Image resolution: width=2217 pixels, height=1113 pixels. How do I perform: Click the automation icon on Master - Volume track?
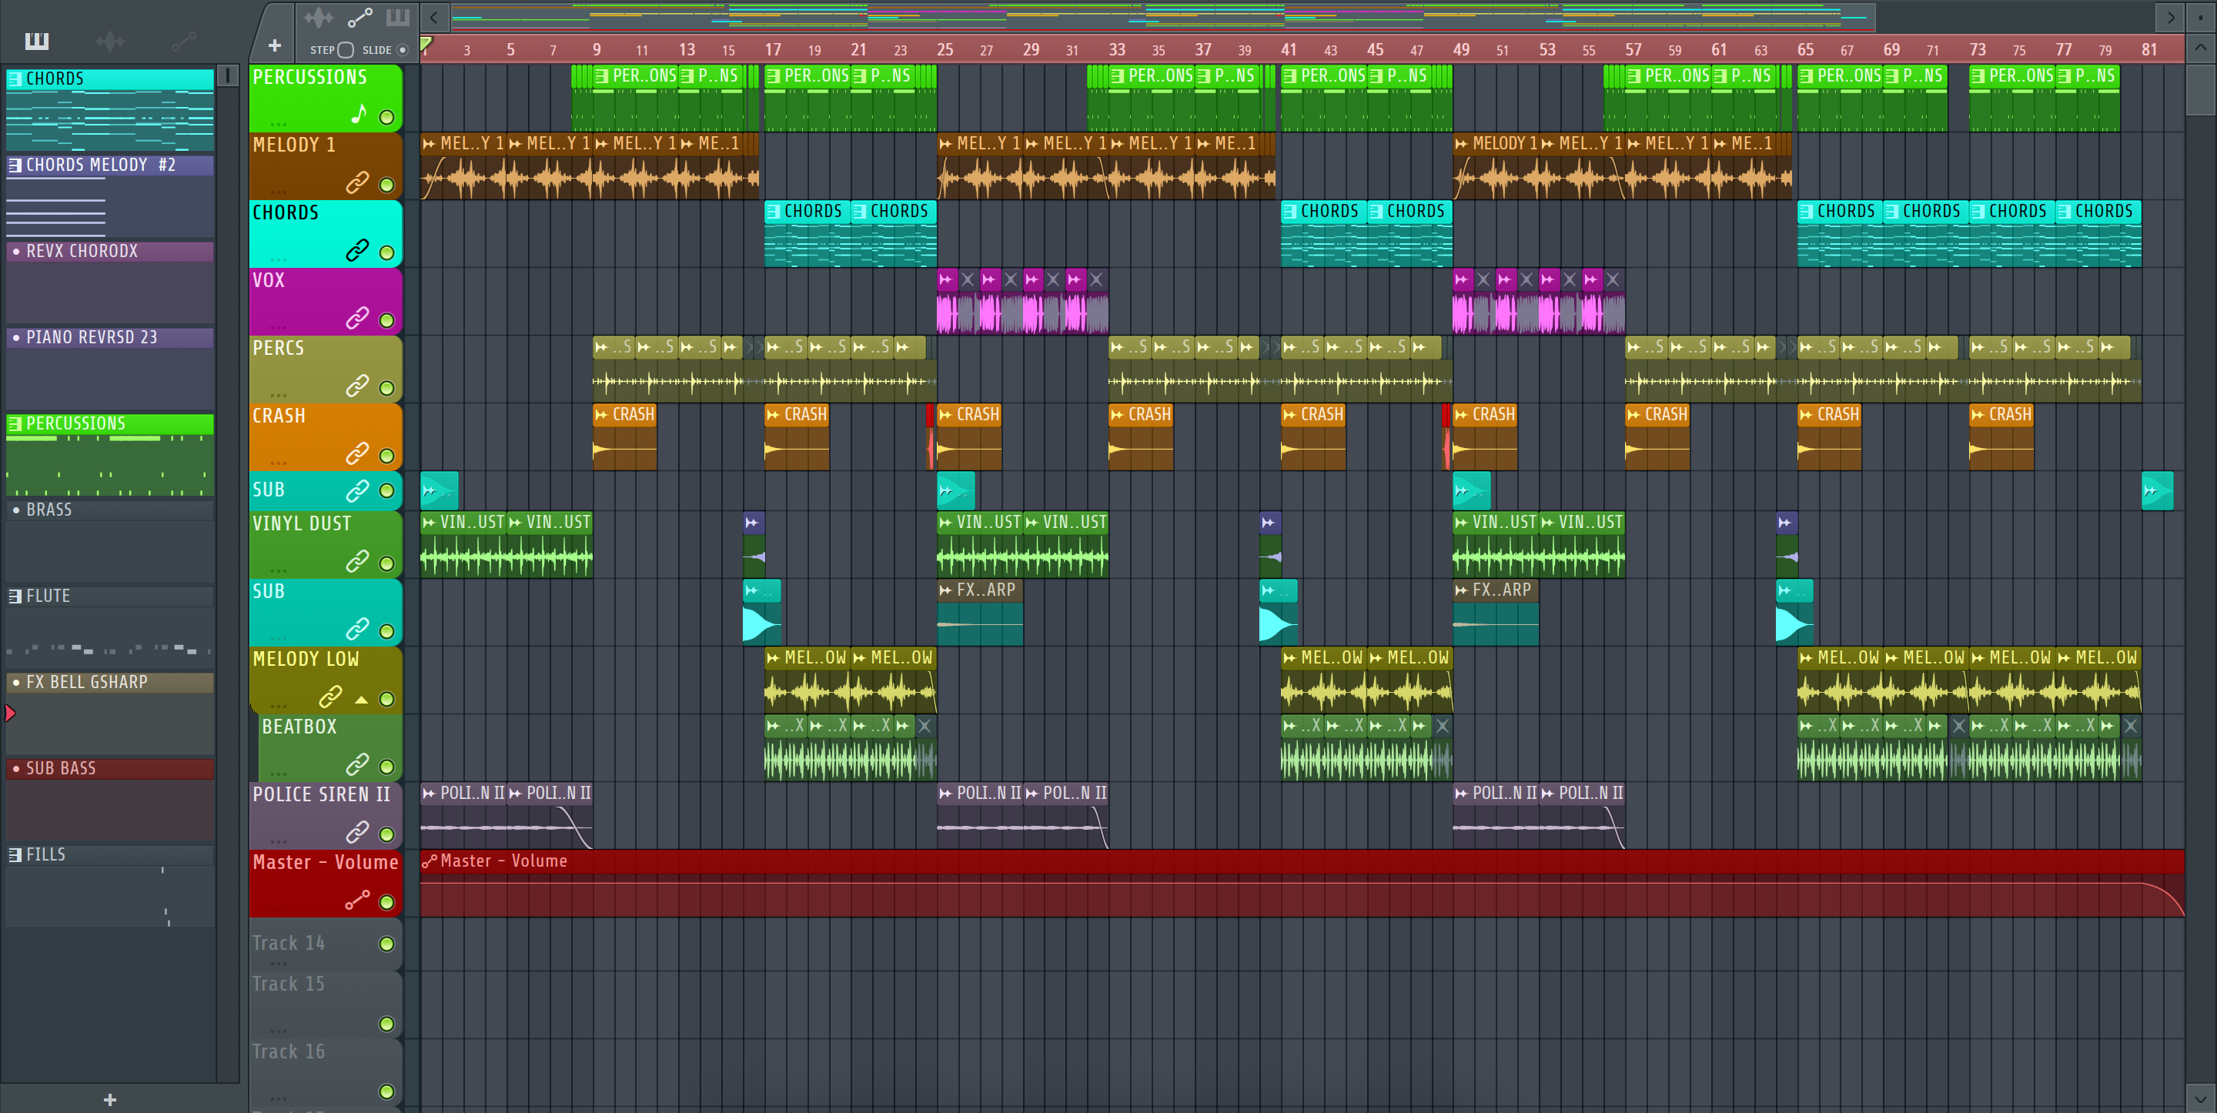point(357,901)
